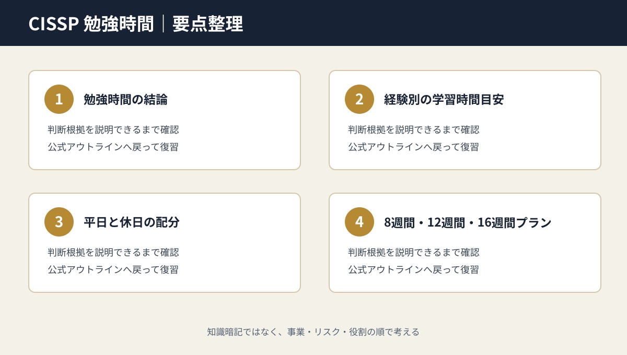627x355 pixels.
Task: Click the gold circle numbered 2
Action: coord(359,99)
